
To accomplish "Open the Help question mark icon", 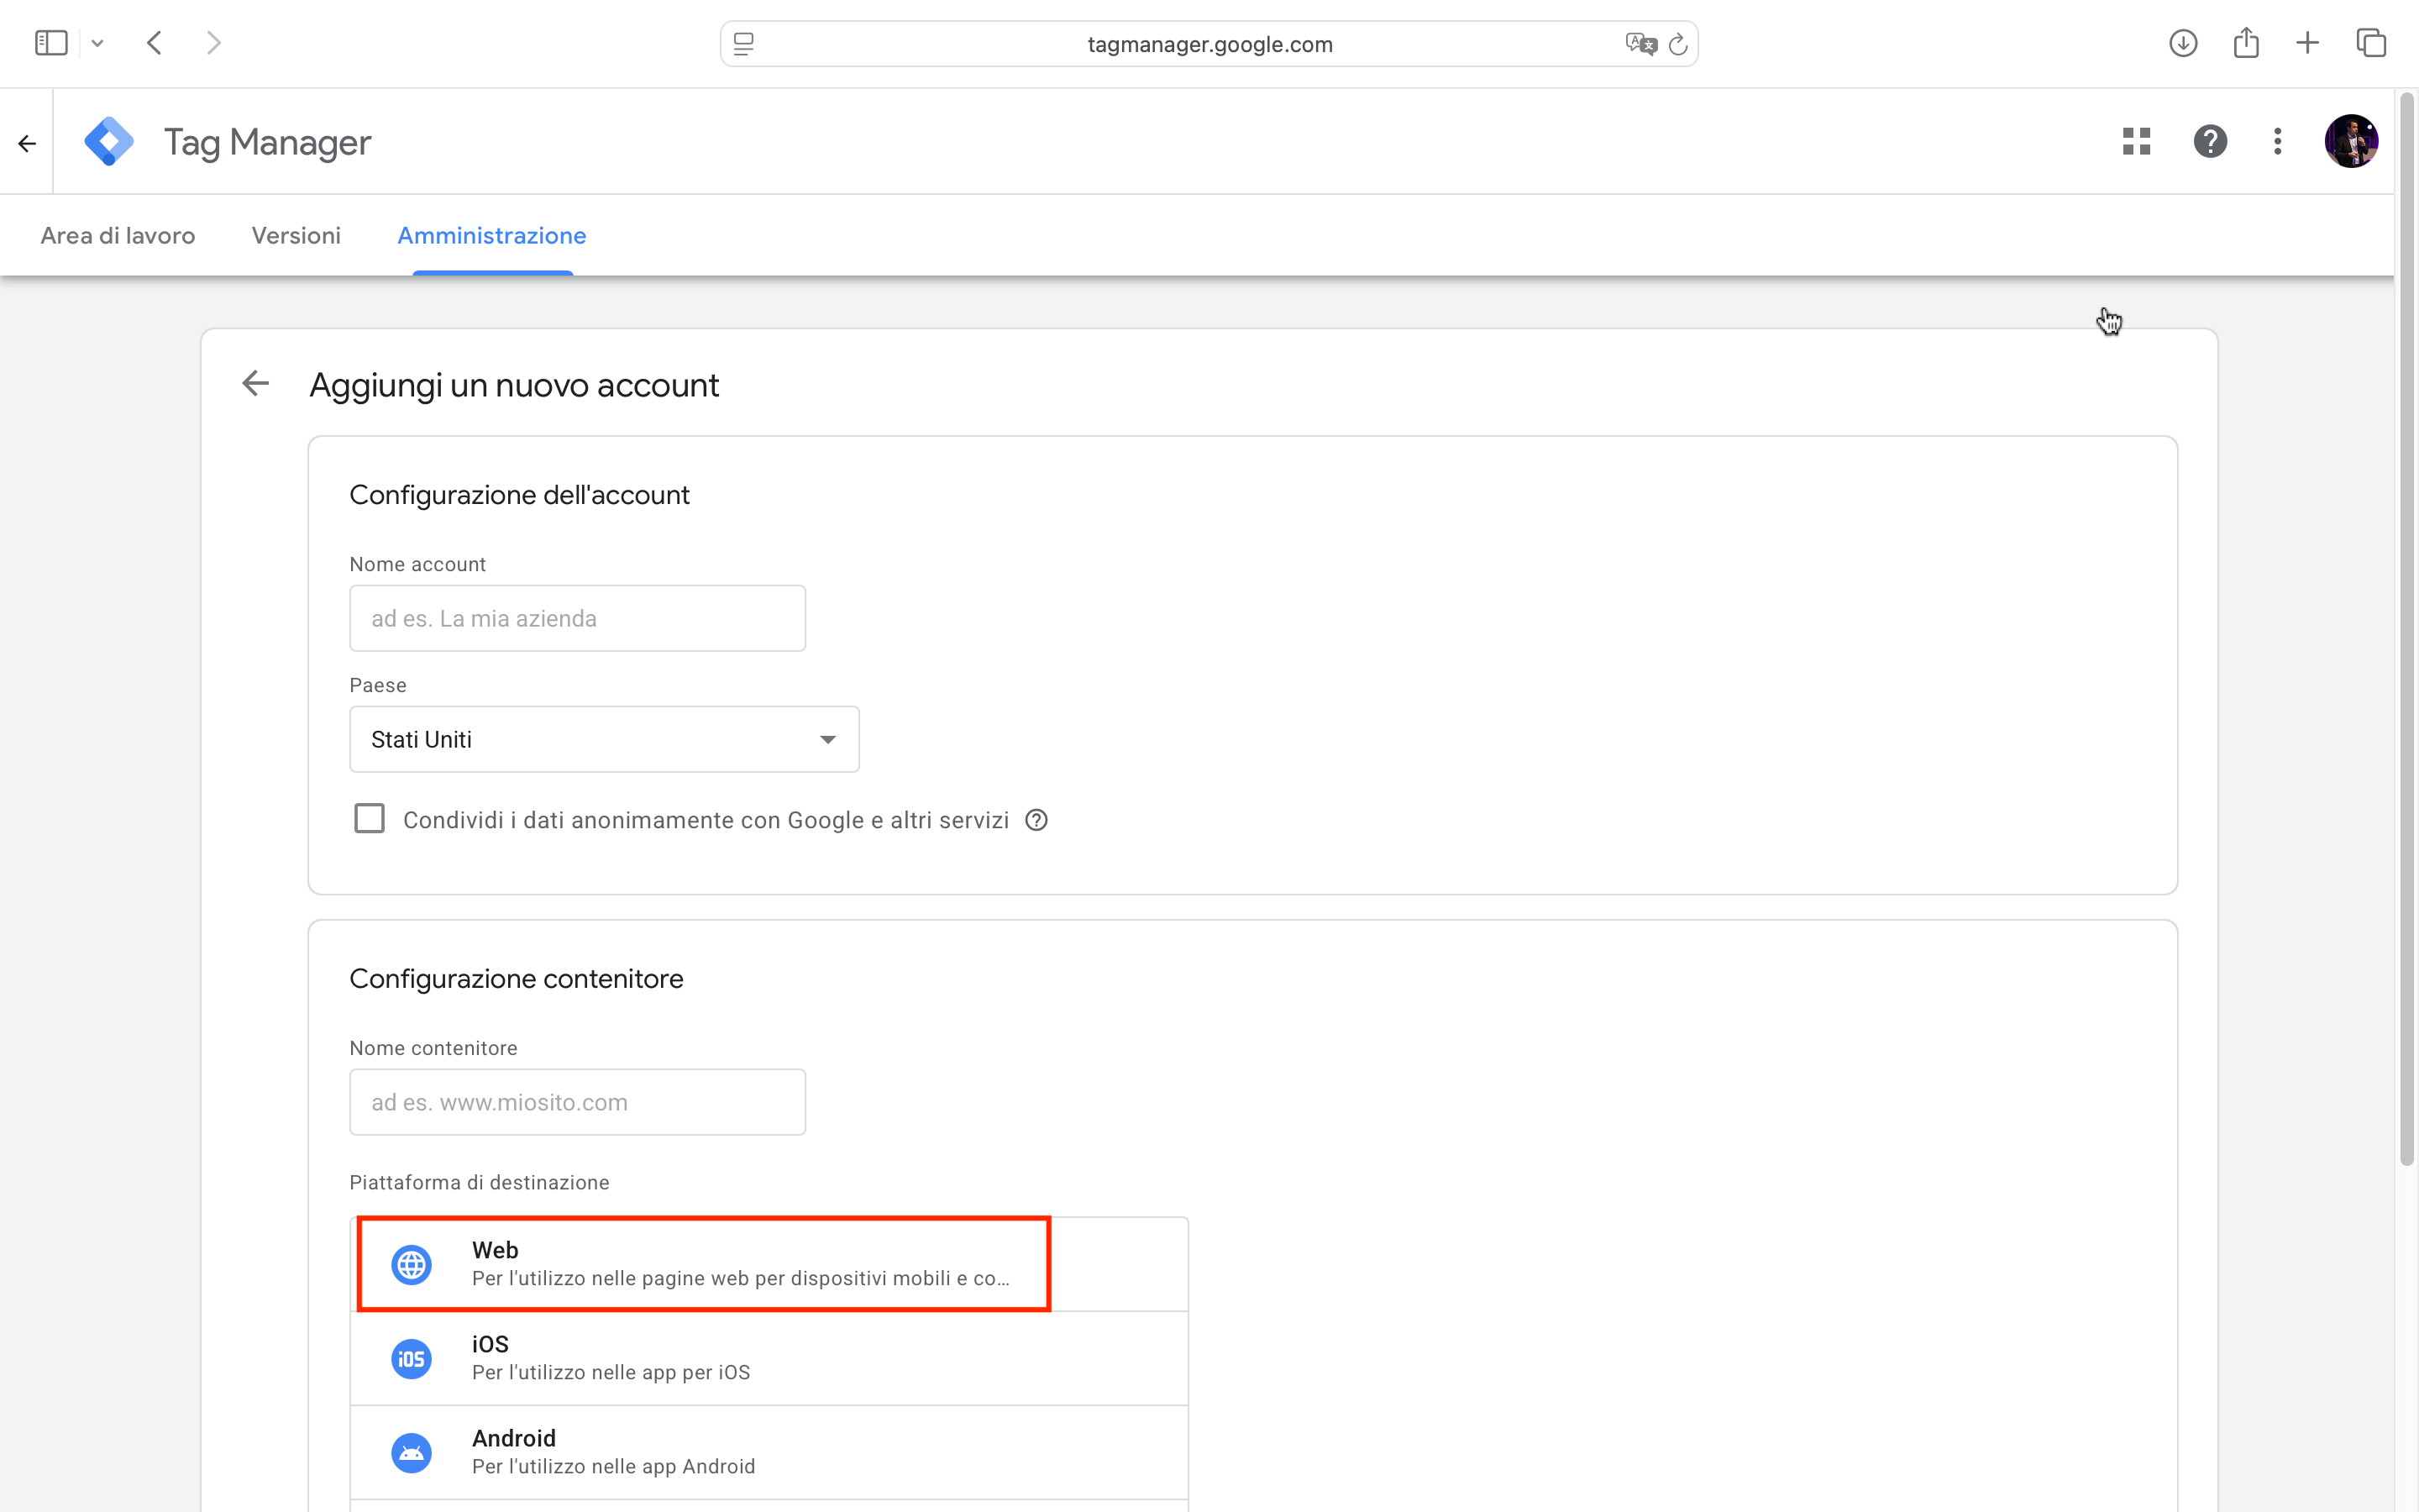I will coord(2210,142).
